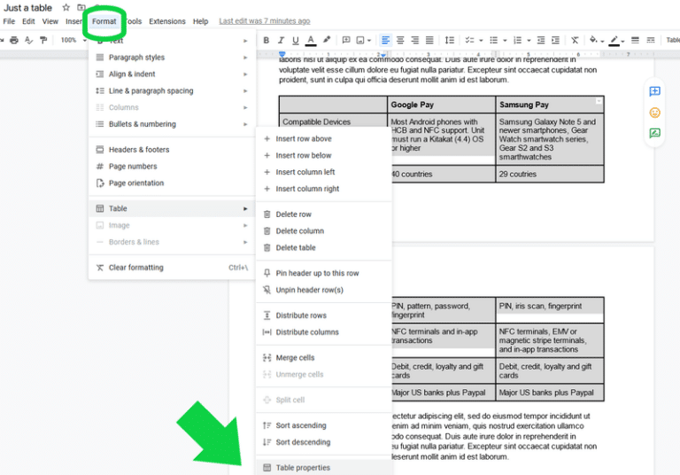Image resolution: width=680 pixels, height=475 pixels.
Task: Choose Insert row above
Action: pos(324,139)
